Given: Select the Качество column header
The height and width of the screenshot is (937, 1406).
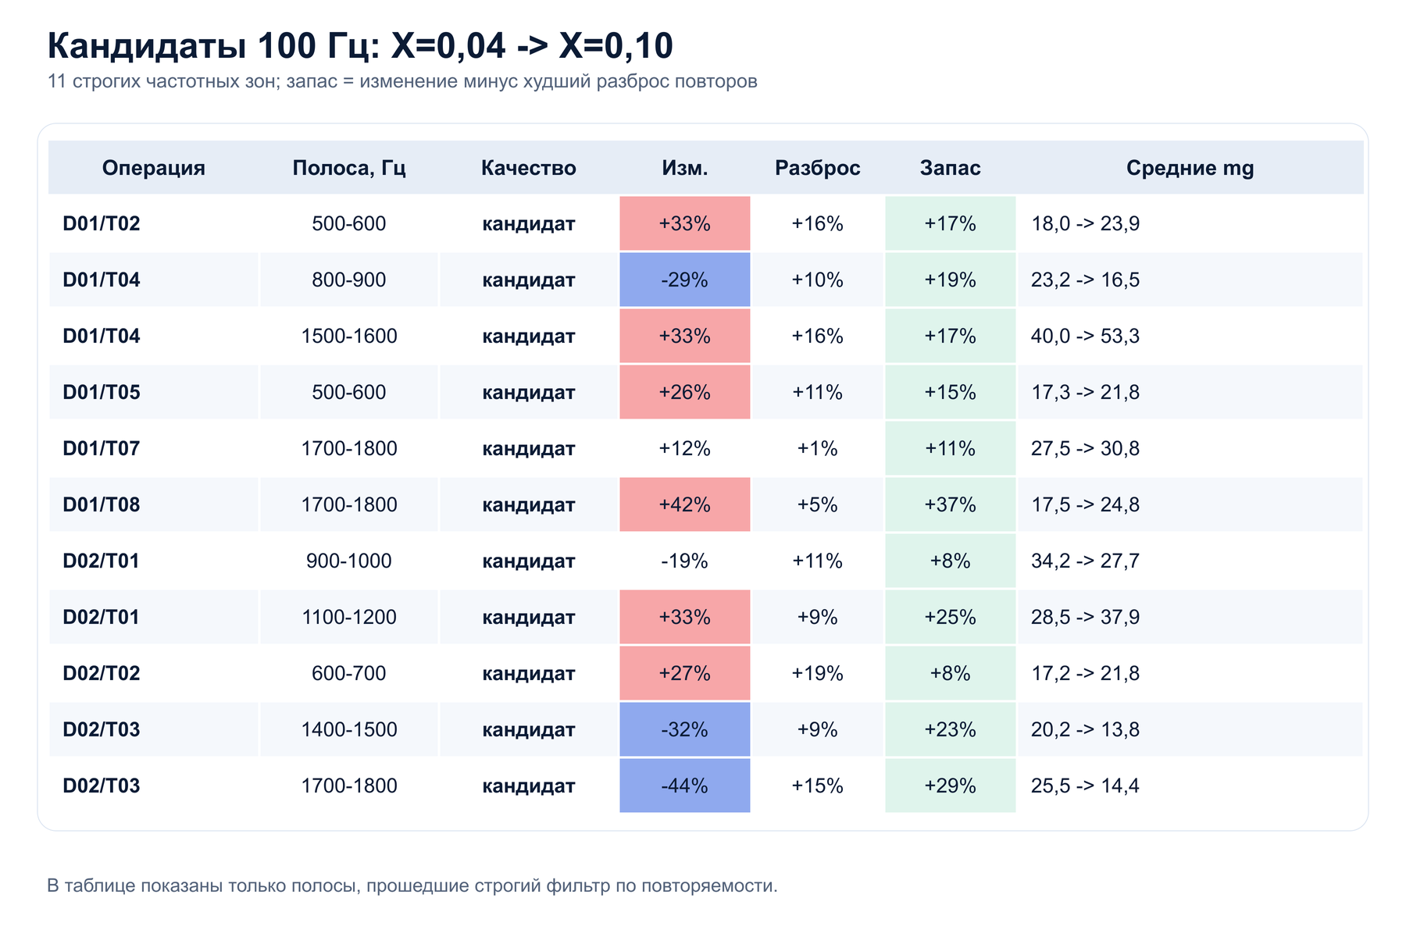Looking at the screenshot, I should click(529, 168).
